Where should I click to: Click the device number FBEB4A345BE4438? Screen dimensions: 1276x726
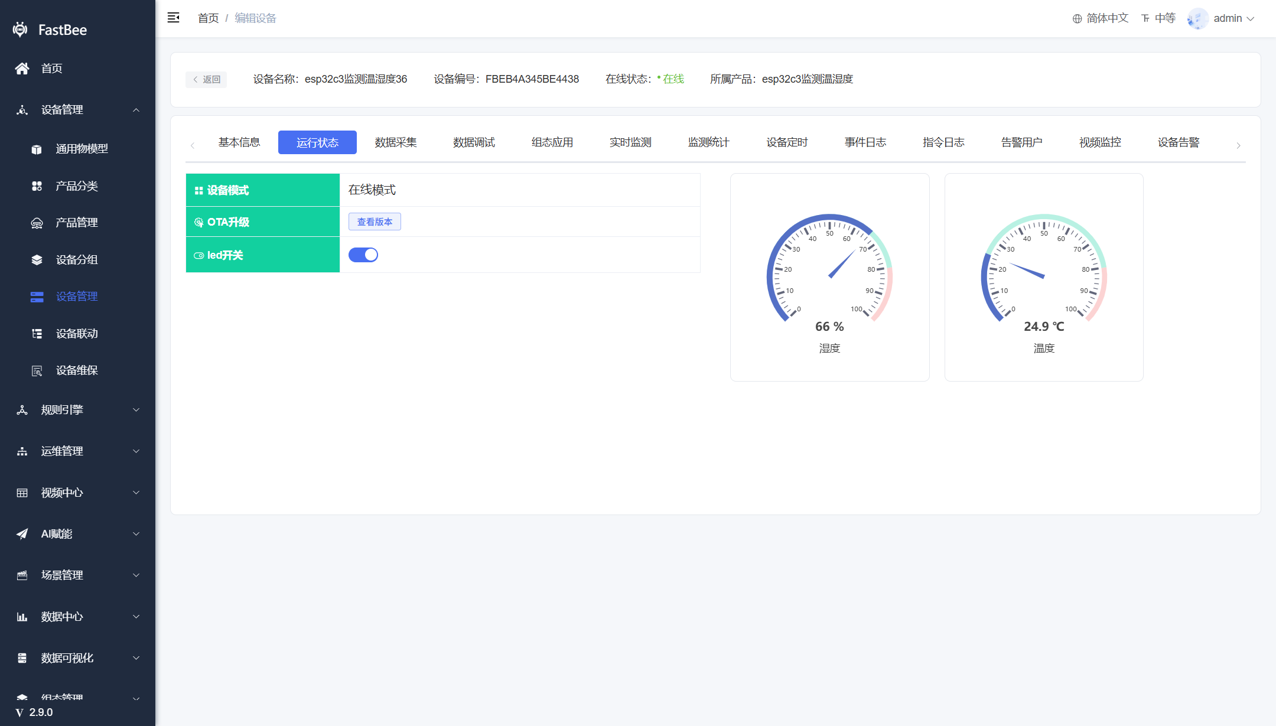click(532, 79)
